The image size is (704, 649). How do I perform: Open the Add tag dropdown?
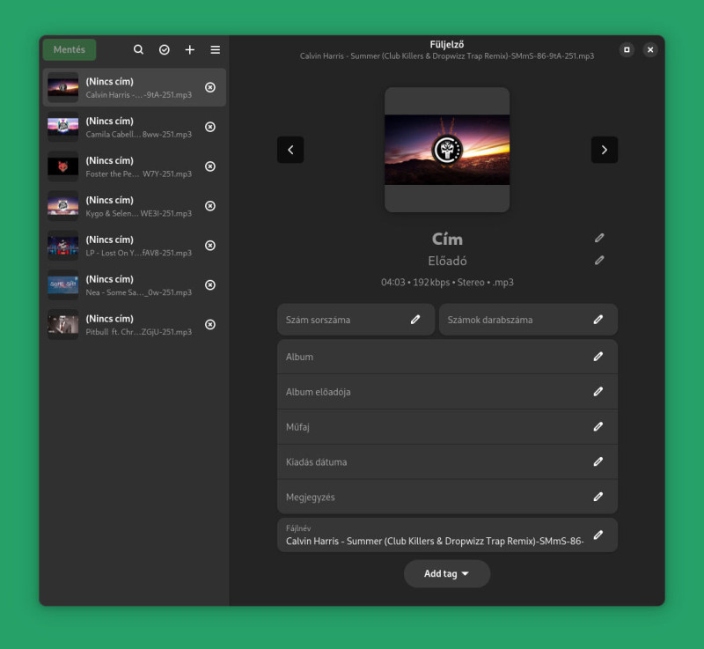coord(447,573)
